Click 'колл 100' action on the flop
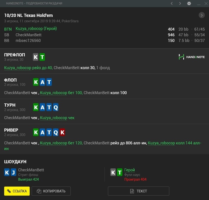 point(119,93)
